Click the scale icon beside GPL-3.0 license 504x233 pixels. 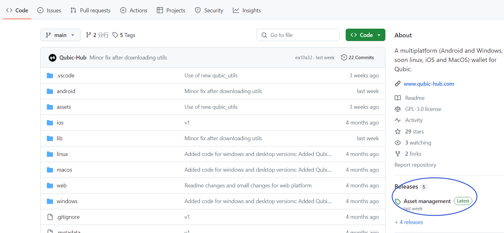tap(398, 109)
